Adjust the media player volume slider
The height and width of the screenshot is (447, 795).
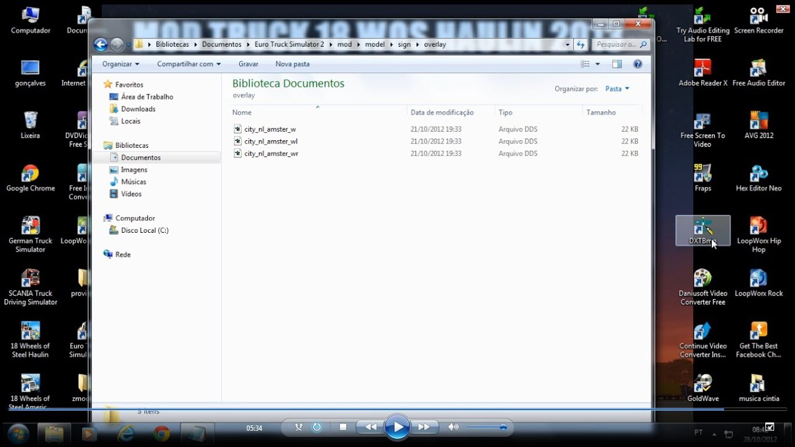[486, 427]
